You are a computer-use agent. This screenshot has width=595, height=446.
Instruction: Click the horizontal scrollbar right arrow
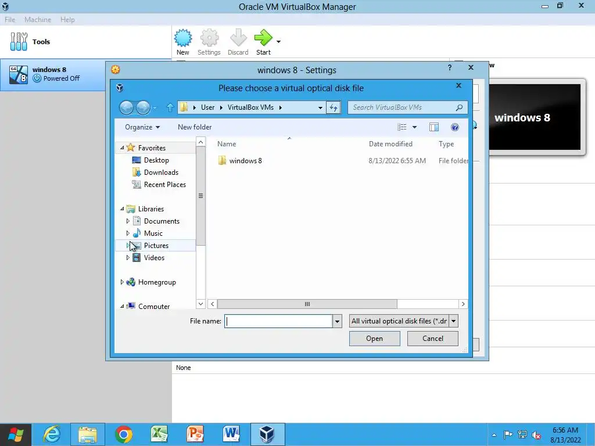[x=463, y=304]
